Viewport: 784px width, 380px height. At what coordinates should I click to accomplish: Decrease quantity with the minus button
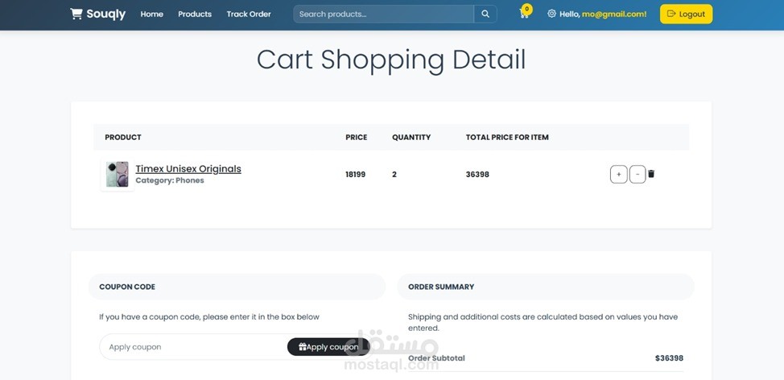tap(637, 175)
